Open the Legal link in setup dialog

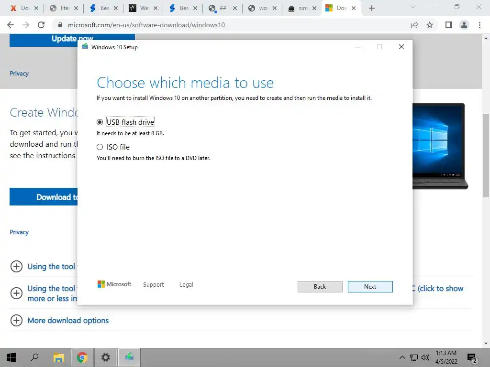pyautogui.click(x=186, y=285)
